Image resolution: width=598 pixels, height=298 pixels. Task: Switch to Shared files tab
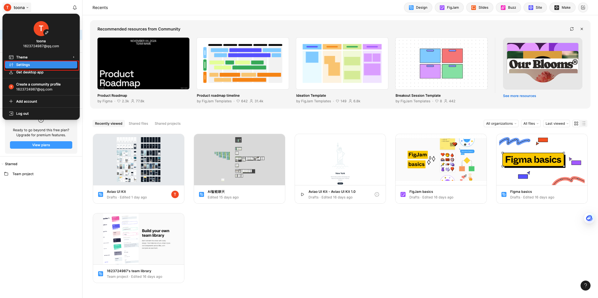click(x=138, y=123)
